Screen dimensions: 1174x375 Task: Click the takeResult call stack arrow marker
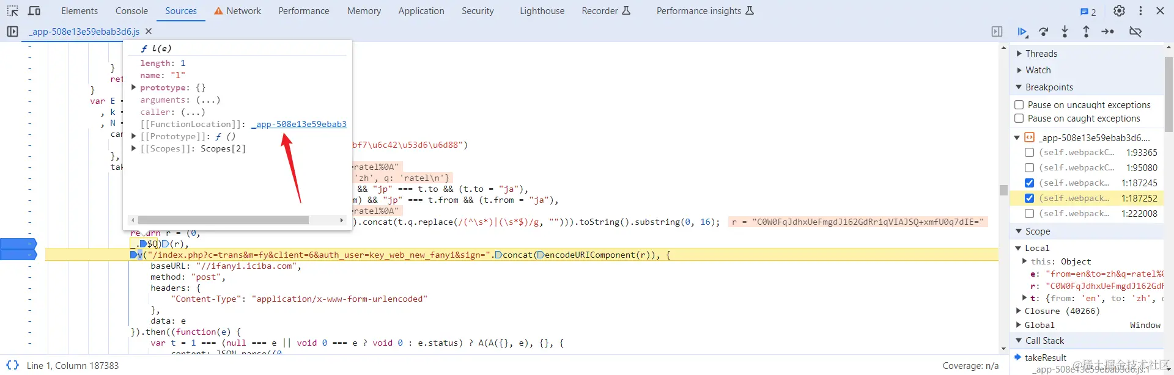tap(1017, 357)
